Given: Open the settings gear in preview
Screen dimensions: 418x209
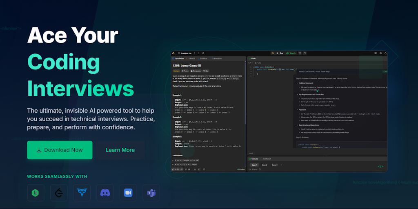Looking at the screenshot, I should pos(381,53).
